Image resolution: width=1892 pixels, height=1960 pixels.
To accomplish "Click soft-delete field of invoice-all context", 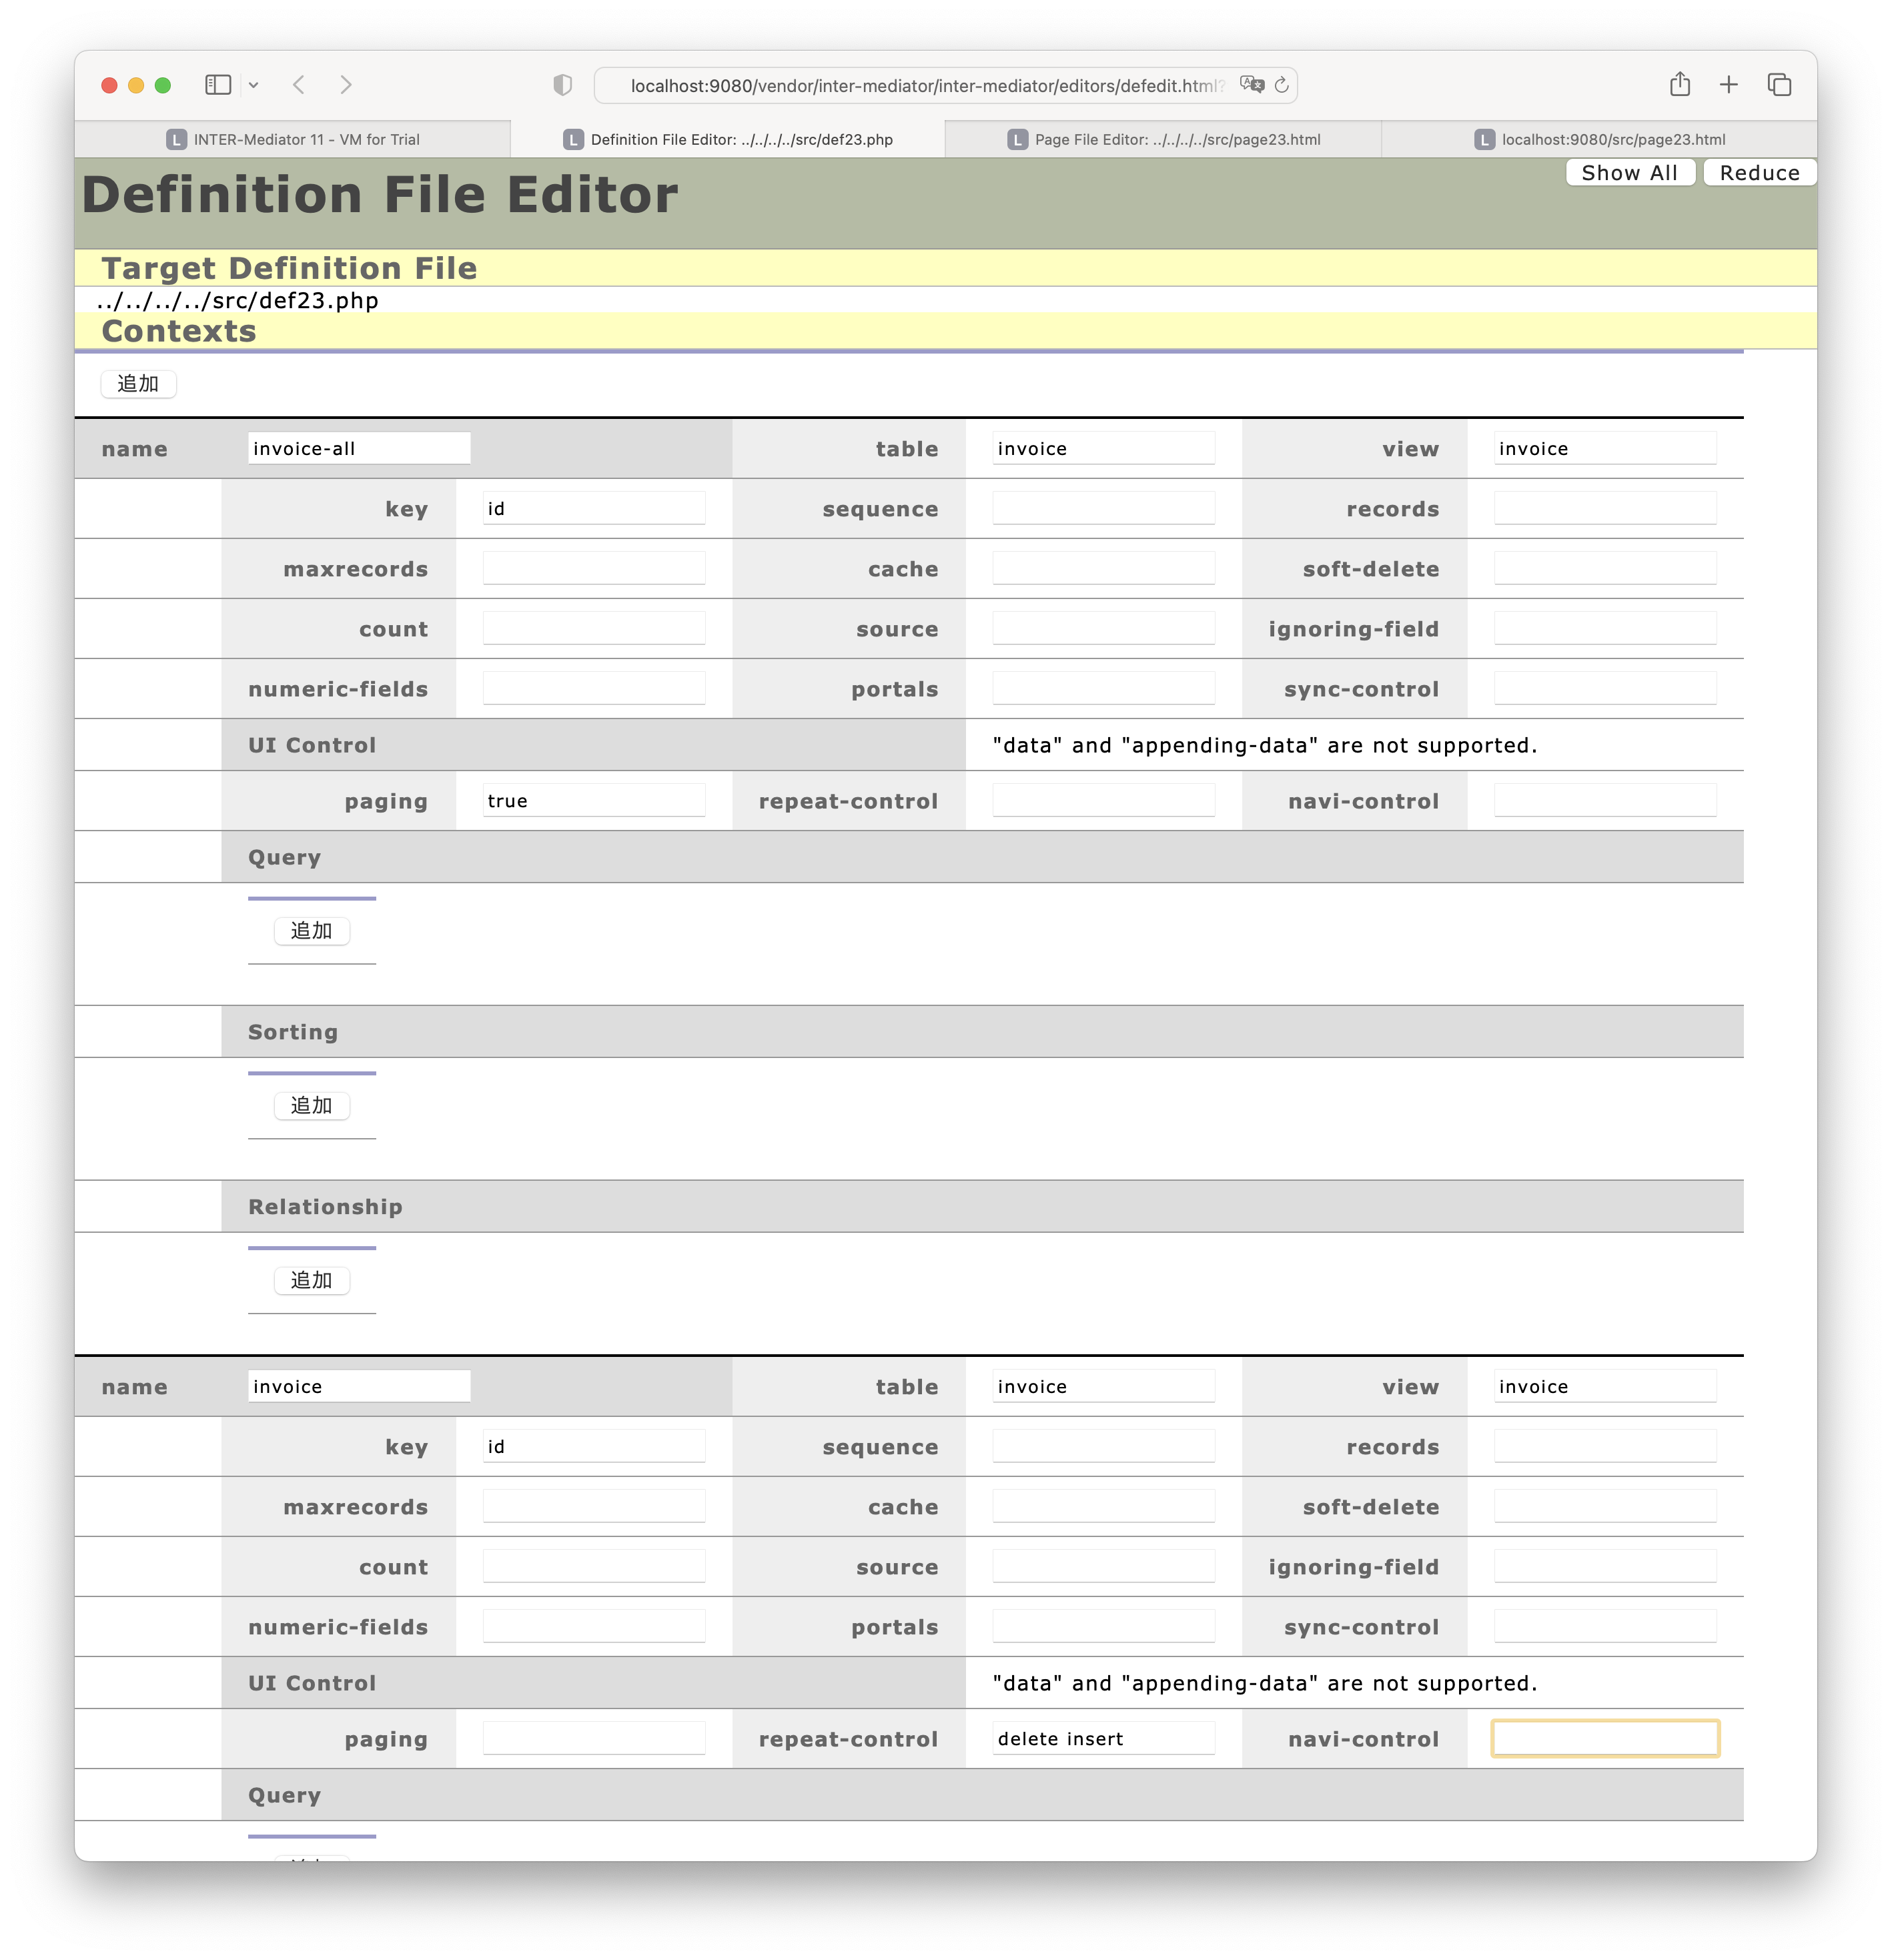I will point(1605,568).
